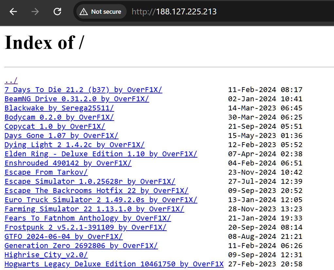
Task: Click the date 09-Sep-2024 12:31
Action: click(x=265, y=255)
